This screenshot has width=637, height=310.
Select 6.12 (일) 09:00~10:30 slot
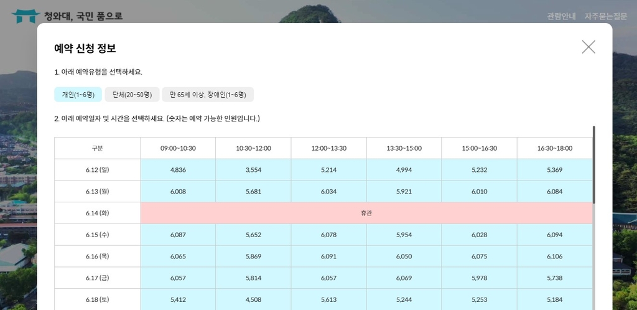click(178, 170)
